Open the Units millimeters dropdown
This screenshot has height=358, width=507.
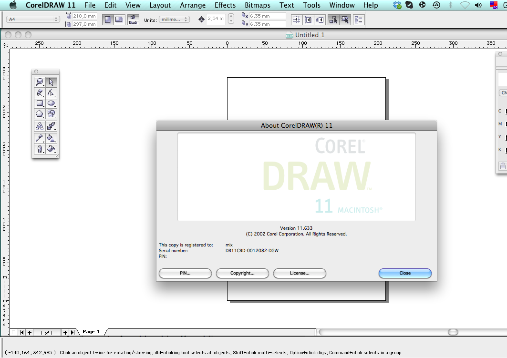click(174, 20)
